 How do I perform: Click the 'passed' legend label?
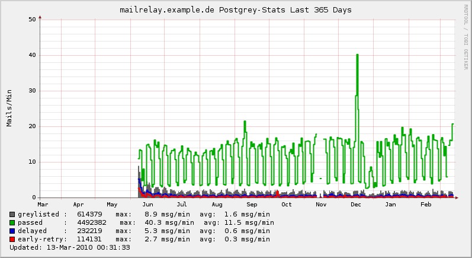click(30, 223)
